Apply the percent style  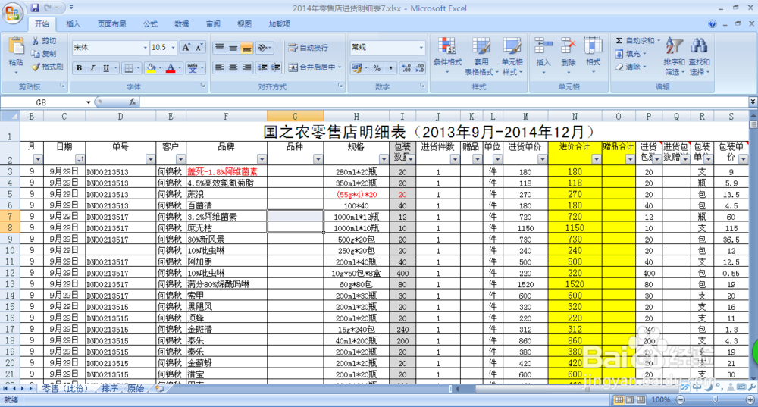point(377,68)
